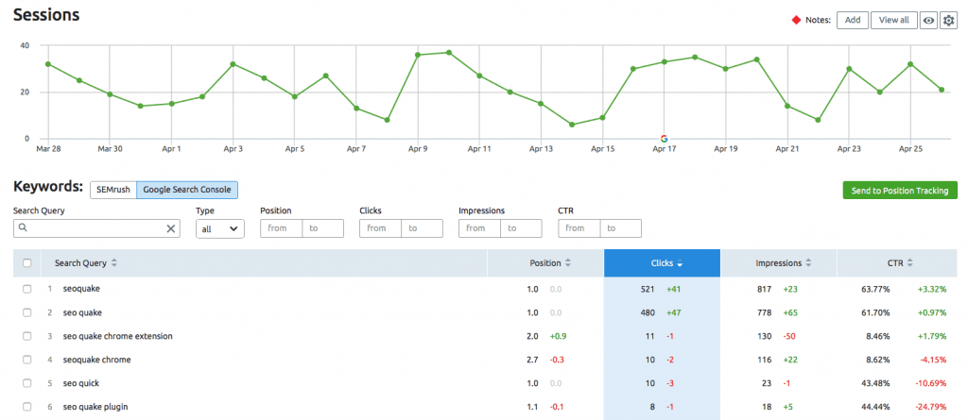Focus the Search Query input field
The height and width of the screenshot is (420, 968).
(x=97, y=228)
